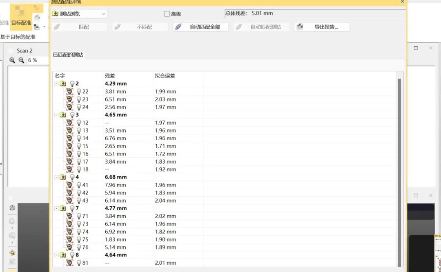Switch to the 已匹配的测站 tab

tap(68, 55)
